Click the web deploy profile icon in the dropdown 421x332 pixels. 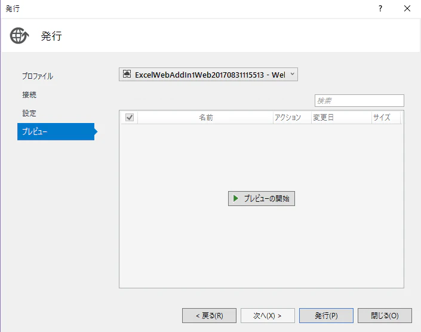pyautogui.click(x=127, y=74)
